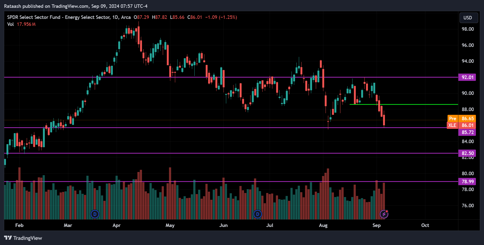Viewport: 484px width, 245px height.
Task: Click the dividend marker near late June
Action: tap(258, 214)
